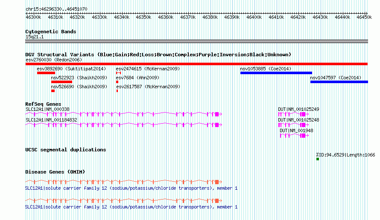Click chr15:46296330..46451070 coordinate range text

56,9
